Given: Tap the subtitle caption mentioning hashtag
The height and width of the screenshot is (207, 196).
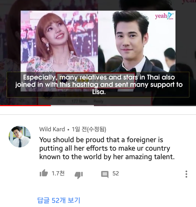Looking at the screenshot, I should pyautogui.click(x=99, y=85).
